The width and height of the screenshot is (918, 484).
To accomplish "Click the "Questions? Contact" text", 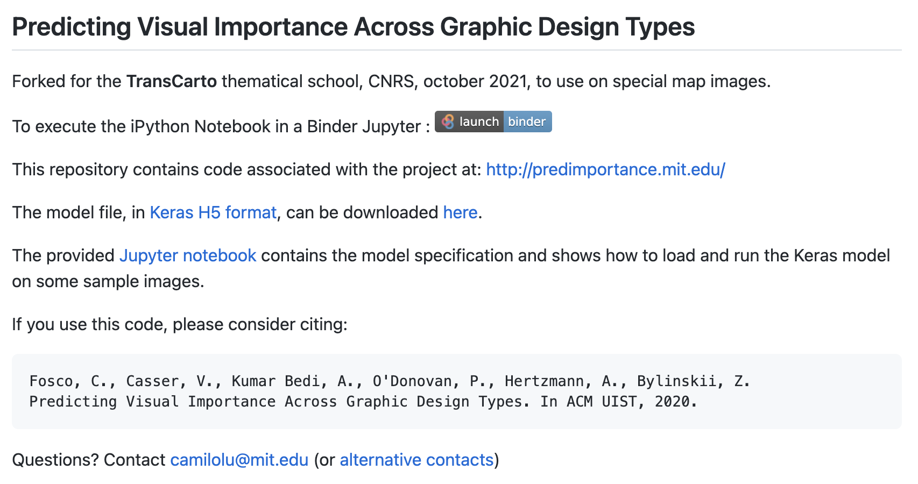I will tap(89, 460).
